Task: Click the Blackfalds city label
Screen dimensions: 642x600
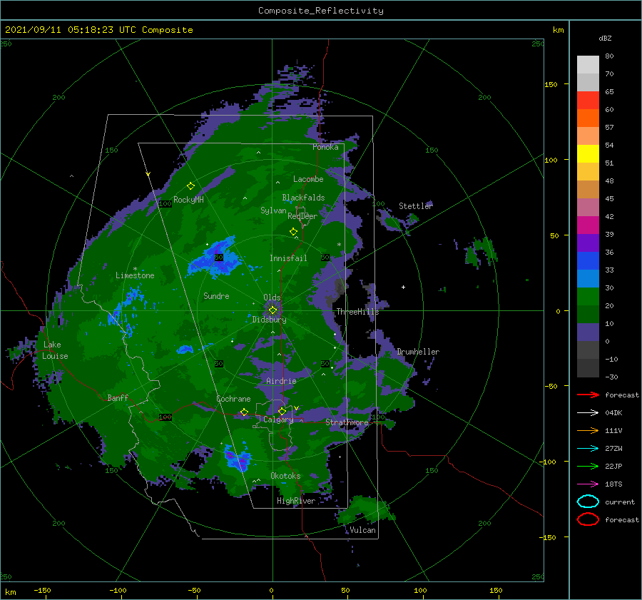Action: click(x=303, y=198)
